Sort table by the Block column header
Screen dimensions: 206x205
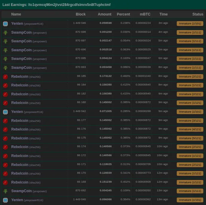tap(81, 14)
